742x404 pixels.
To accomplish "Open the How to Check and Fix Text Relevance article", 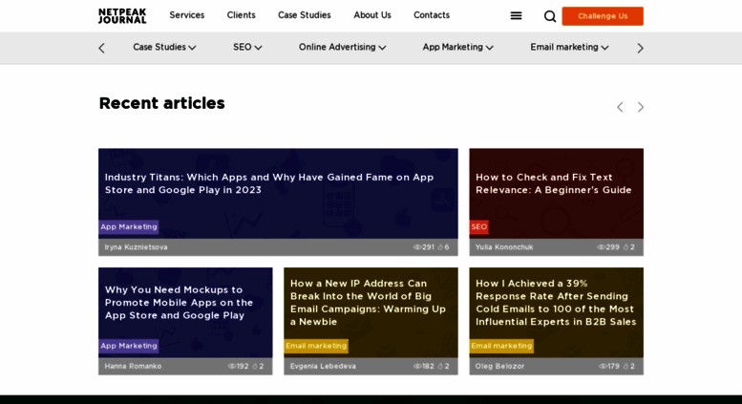I will coord(553,183).
